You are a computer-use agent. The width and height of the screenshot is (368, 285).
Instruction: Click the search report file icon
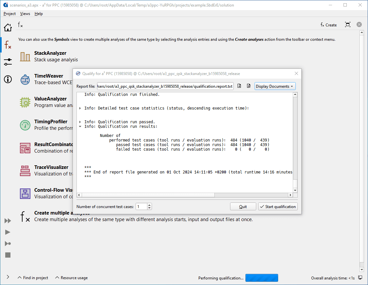click(248, 86)
